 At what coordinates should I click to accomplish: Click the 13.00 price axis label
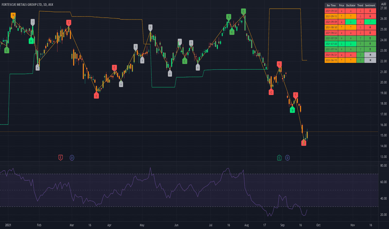(384, 157)
